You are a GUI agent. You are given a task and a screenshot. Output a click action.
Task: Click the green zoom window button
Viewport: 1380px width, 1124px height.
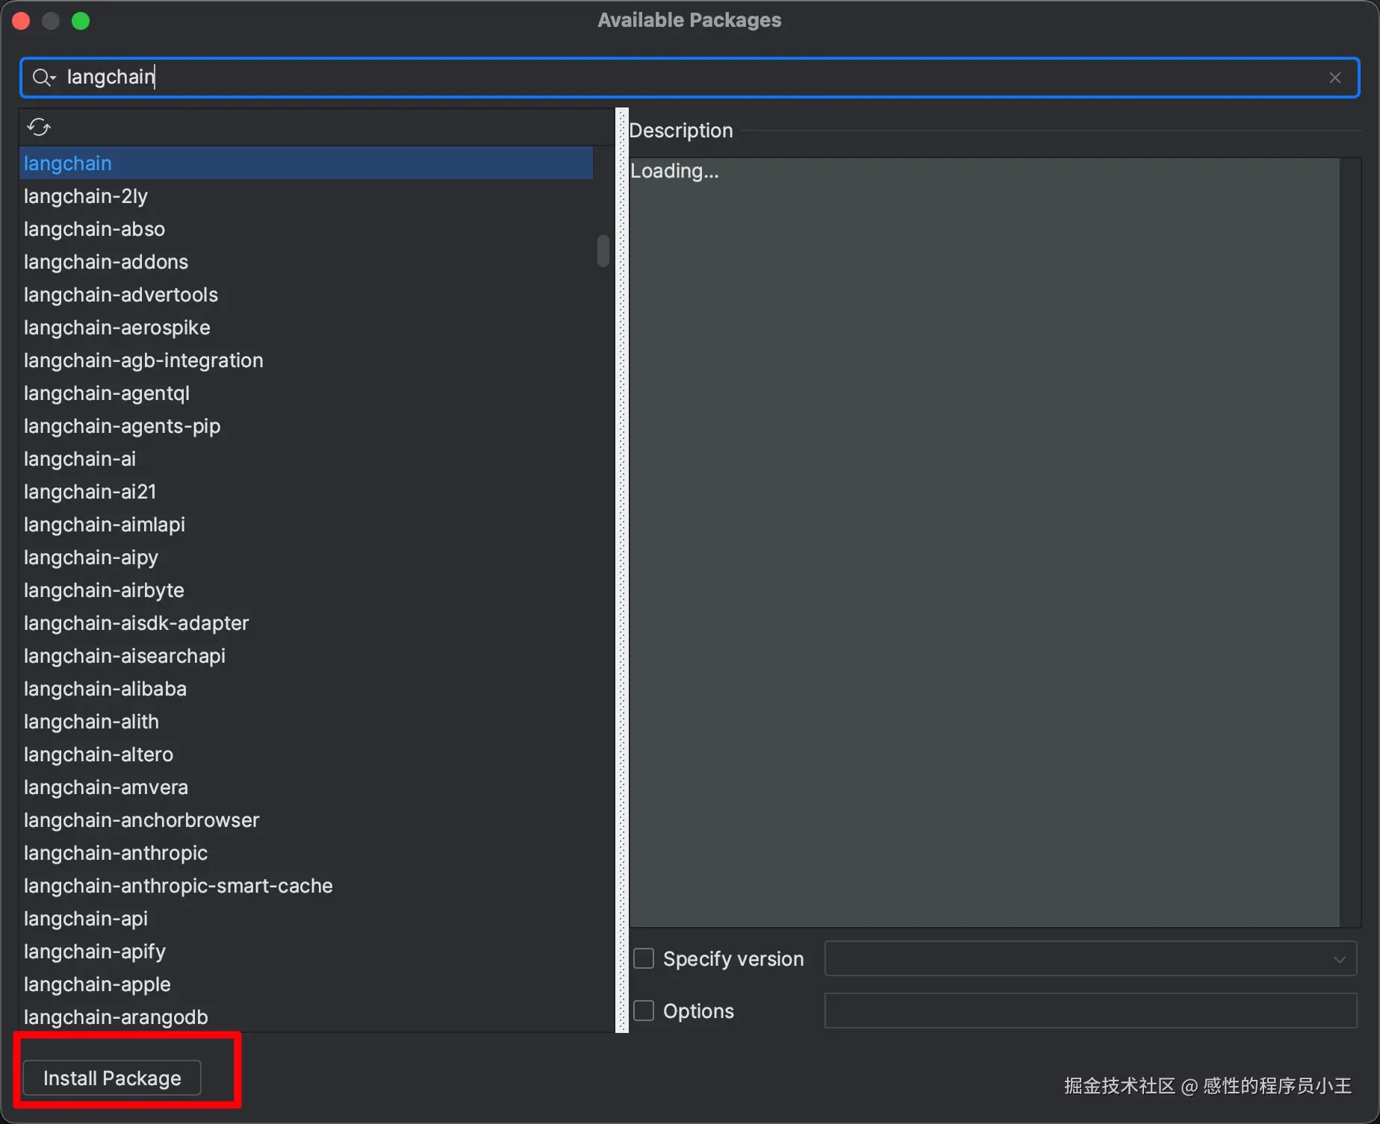tap(81, 21)
